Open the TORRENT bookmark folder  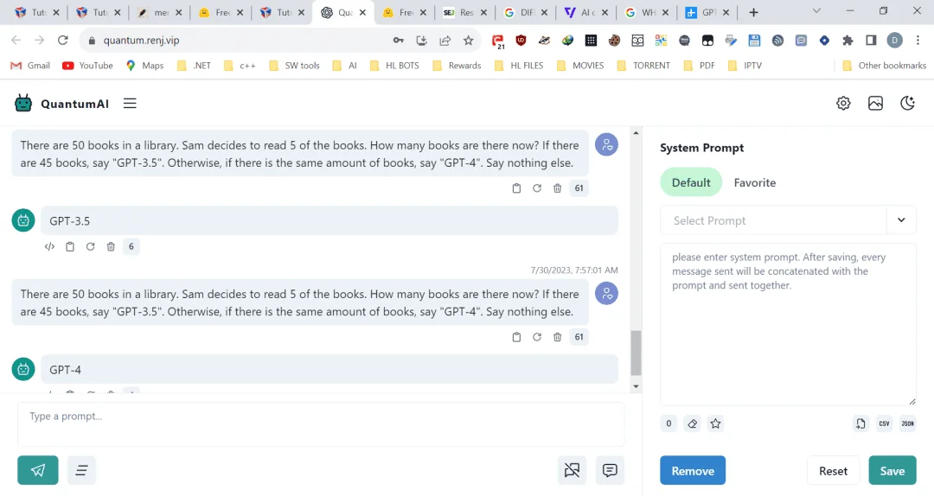[x=643, y=66]
